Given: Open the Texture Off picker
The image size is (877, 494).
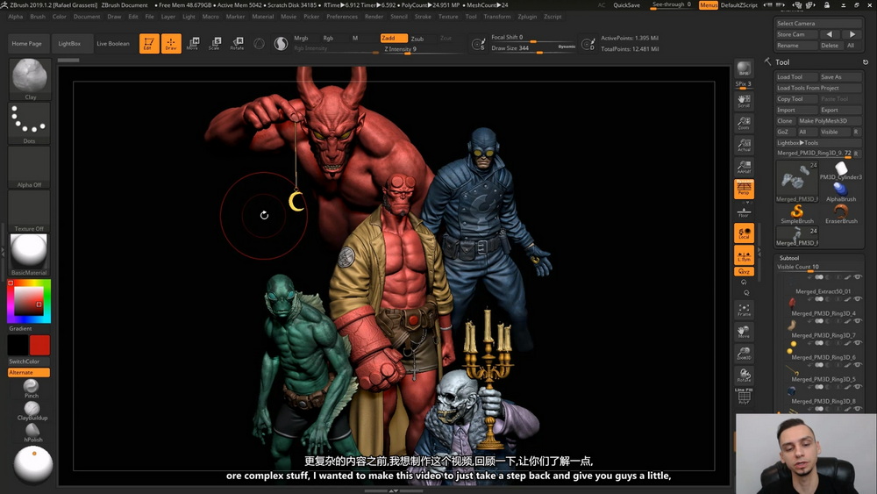Looking at the screenshot, I should coord(29,211).
